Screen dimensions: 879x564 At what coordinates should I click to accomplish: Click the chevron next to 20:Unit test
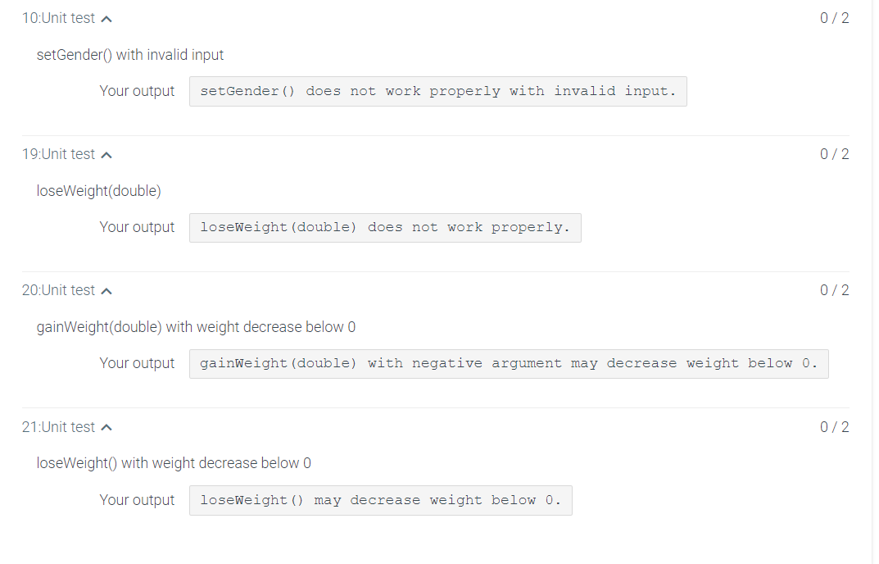click(x=107, y=289)
